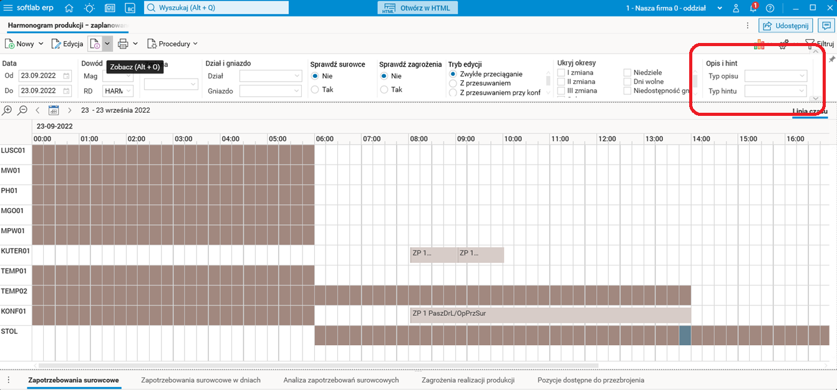The image size is (837, 390).
Task: Check the II zmiana checkbox
Action: 561,82
